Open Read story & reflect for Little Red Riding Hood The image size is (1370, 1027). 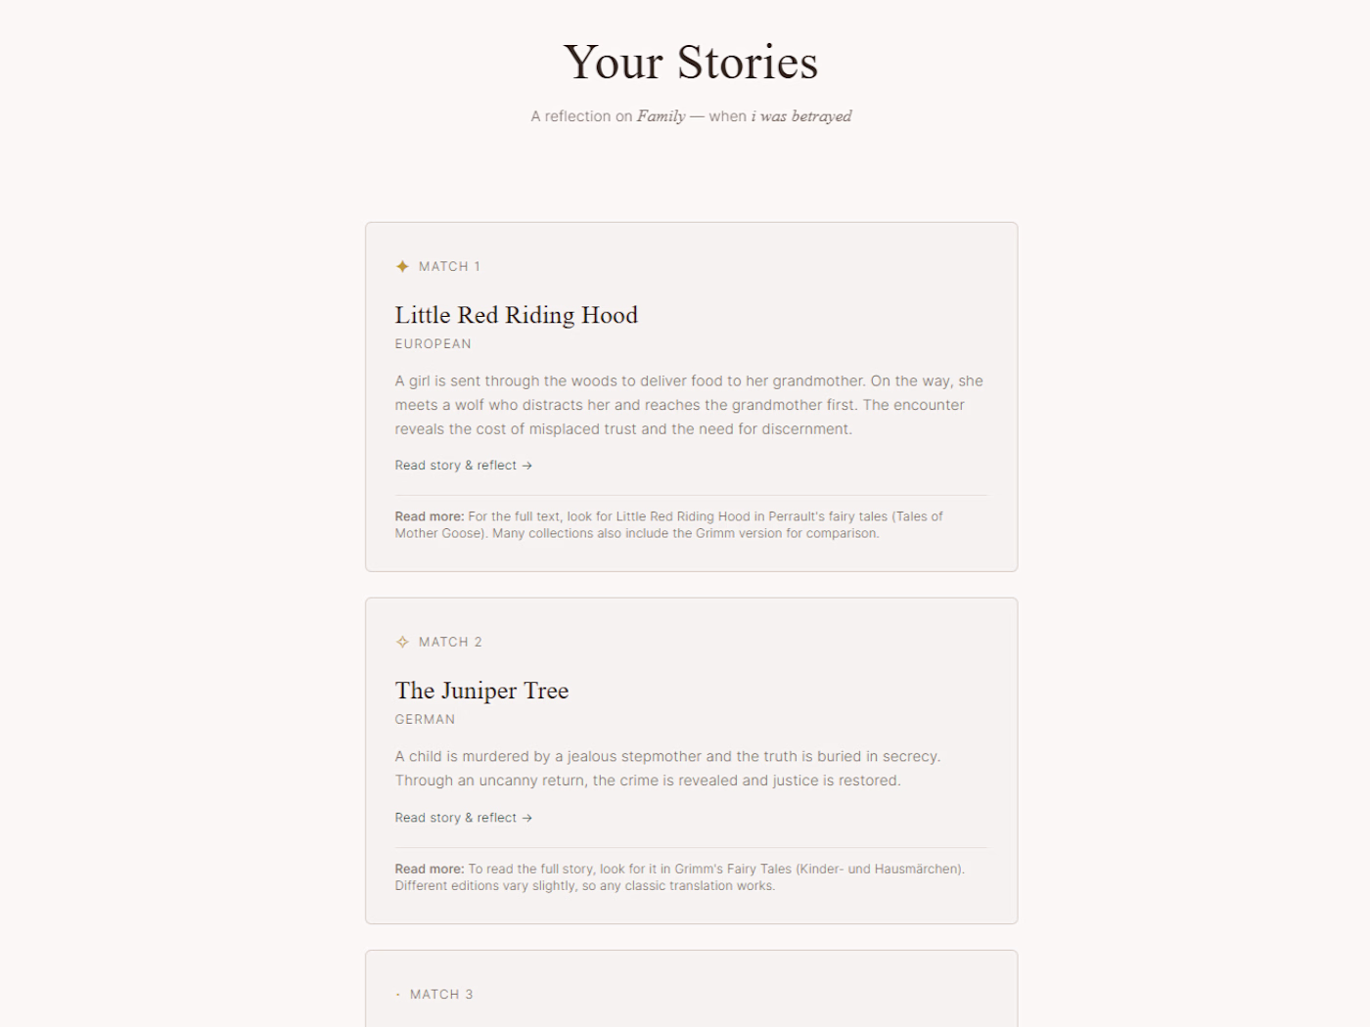[x=456, y=466]
